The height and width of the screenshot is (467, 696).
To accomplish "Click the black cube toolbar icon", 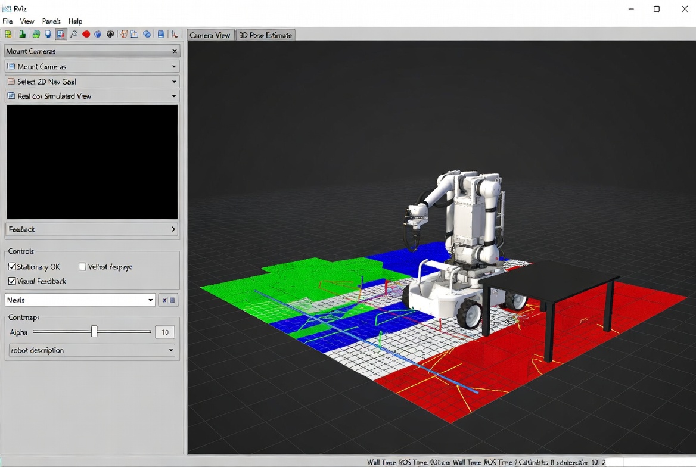I will (x=110, y=34).
